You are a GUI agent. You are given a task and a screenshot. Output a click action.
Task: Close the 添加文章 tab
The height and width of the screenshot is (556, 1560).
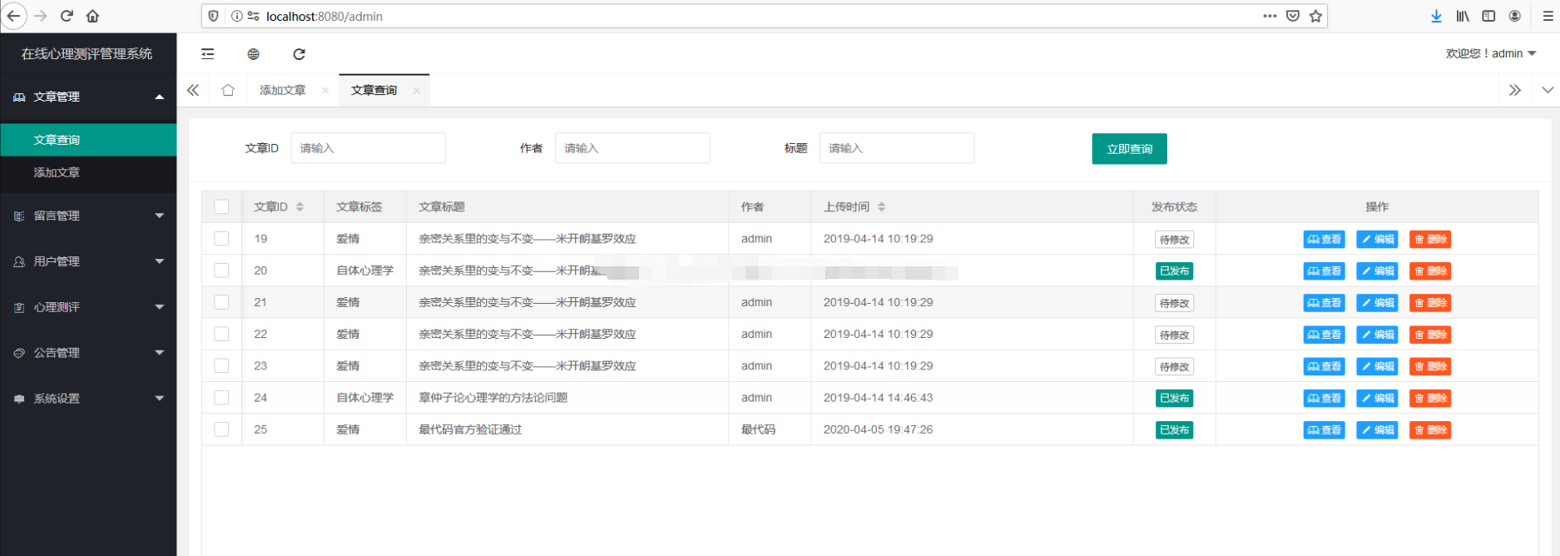(325, 90)
